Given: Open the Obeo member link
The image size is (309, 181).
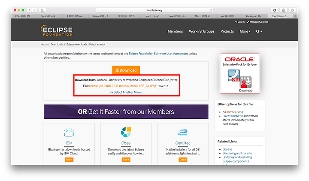Looking at the screenshot, I should (126, 143).
